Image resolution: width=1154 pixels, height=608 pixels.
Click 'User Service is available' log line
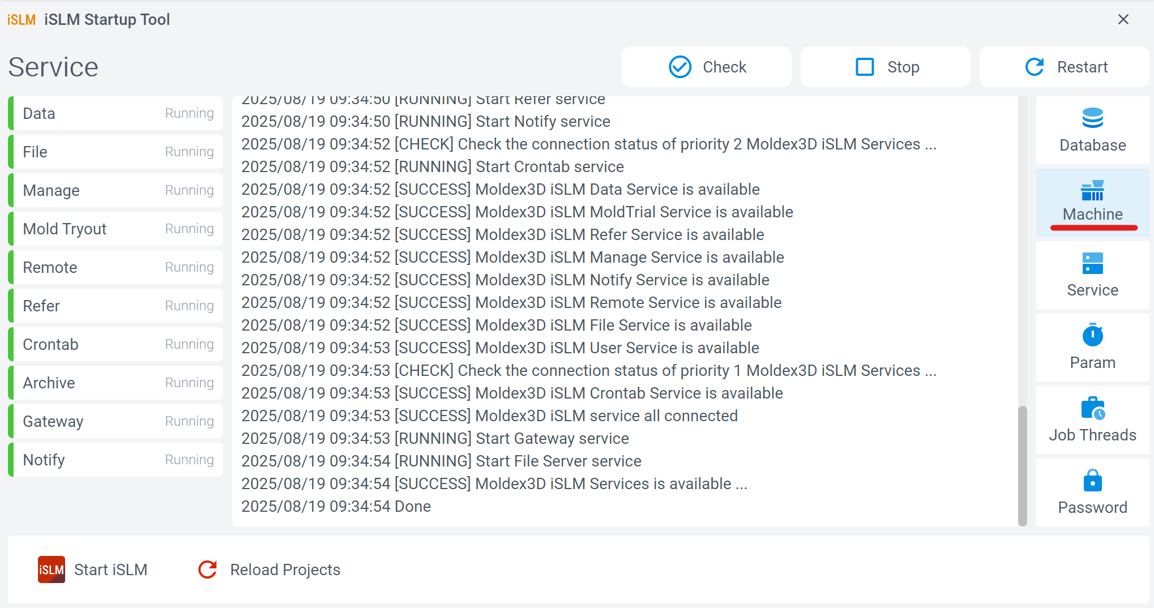click(500, 348)
